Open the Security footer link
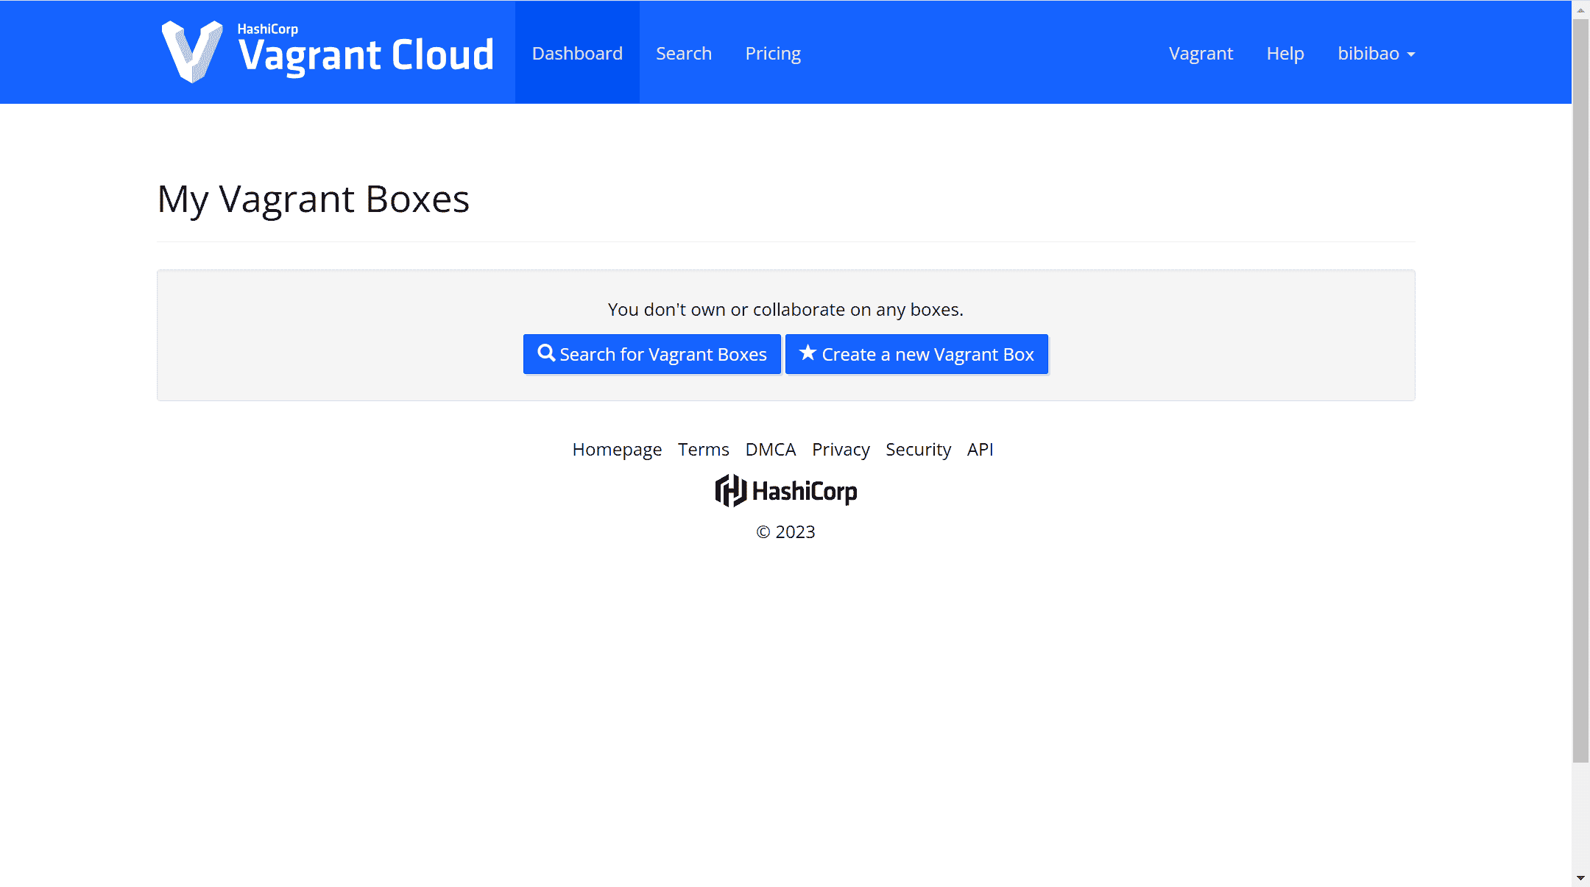 coord(918,449)
